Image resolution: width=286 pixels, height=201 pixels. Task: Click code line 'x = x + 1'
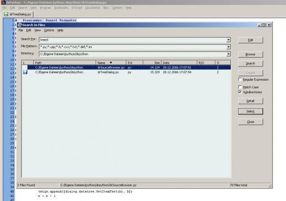[x=47, y=196]
